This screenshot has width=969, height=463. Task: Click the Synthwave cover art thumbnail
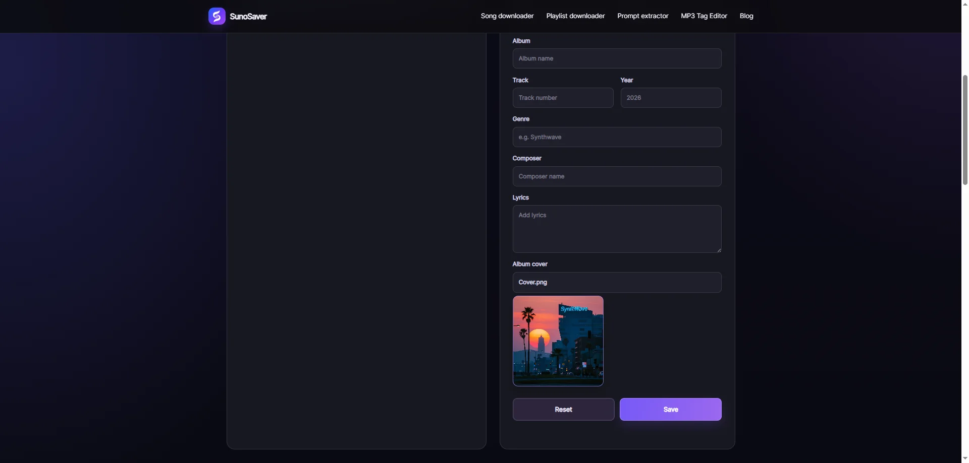click(558, 341)
